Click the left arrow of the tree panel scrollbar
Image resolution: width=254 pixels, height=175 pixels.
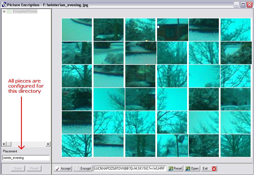tap(4, 144)
